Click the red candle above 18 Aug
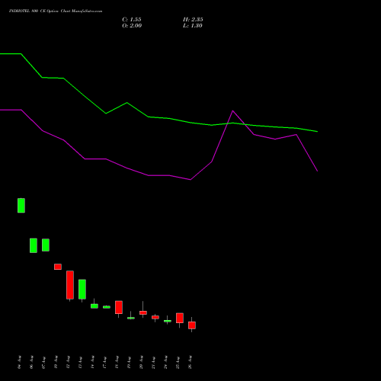 coord(119,307)
